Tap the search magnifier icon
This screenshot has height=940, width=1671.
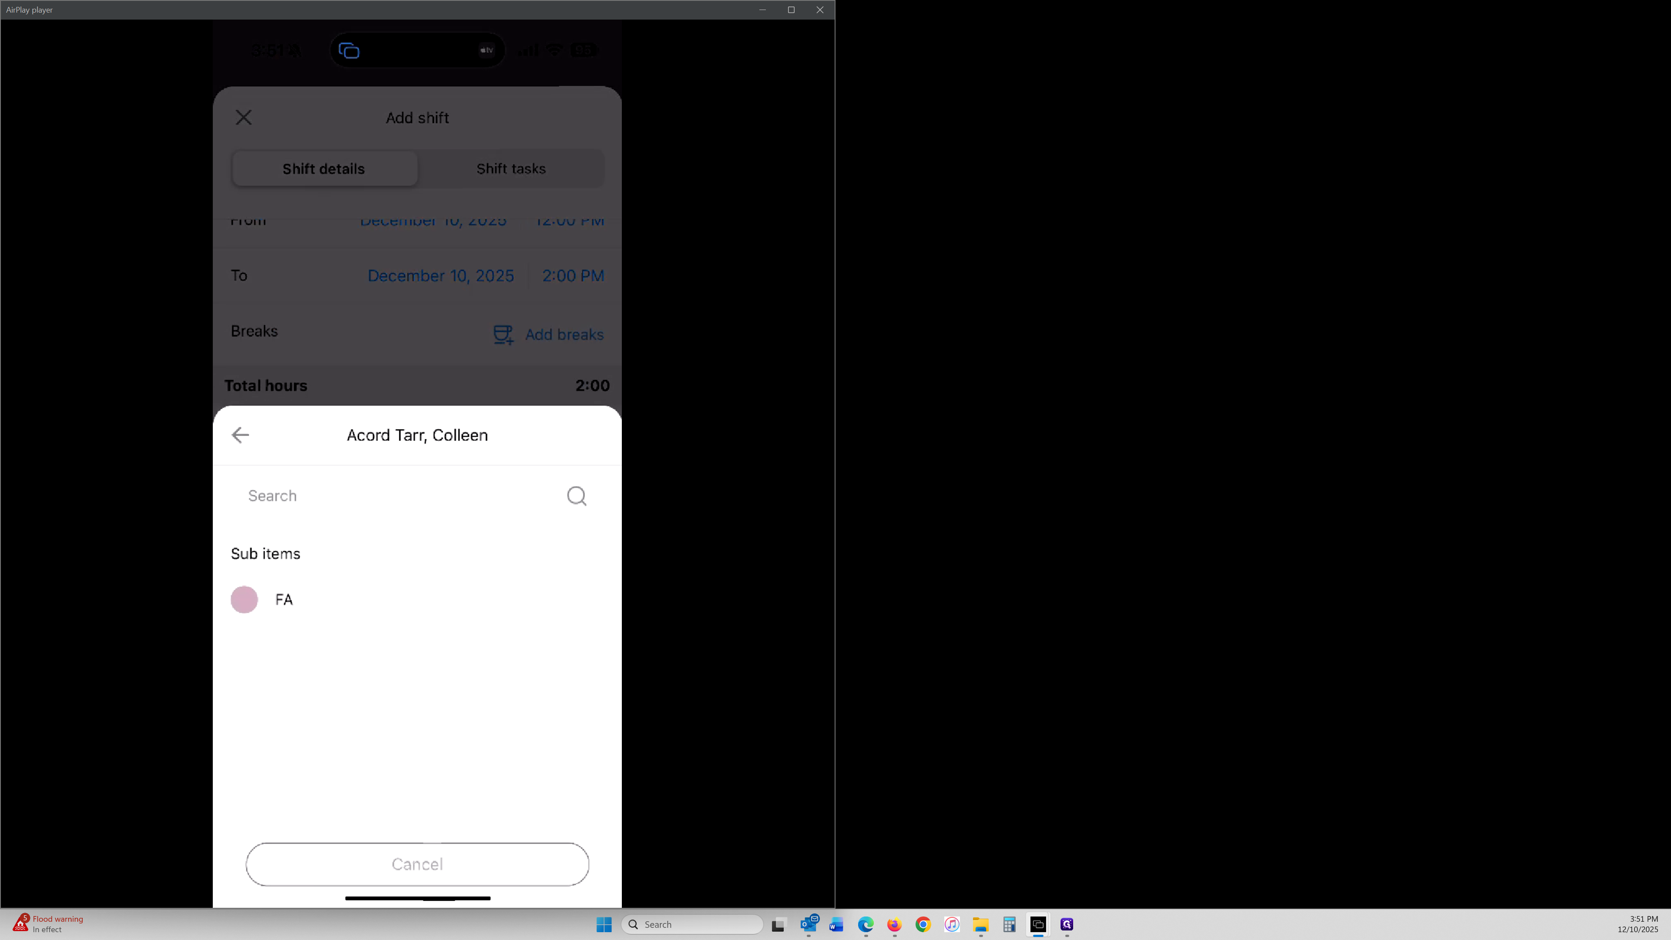pos(576,496)
